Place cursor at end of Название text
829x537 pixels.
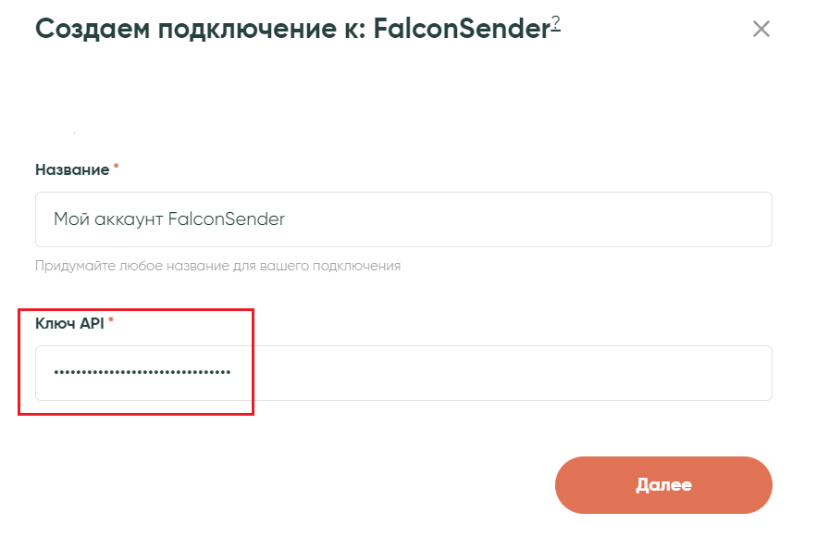tap(285, 219)
